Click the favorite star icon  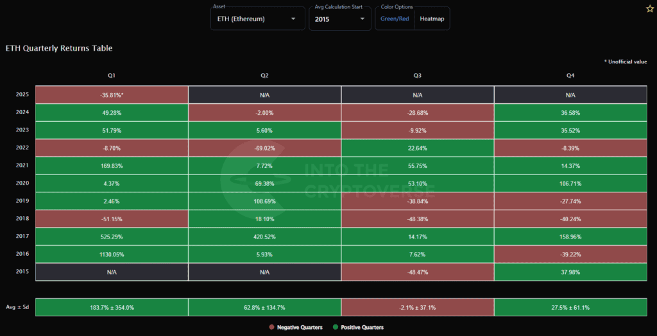click(649, 9)
